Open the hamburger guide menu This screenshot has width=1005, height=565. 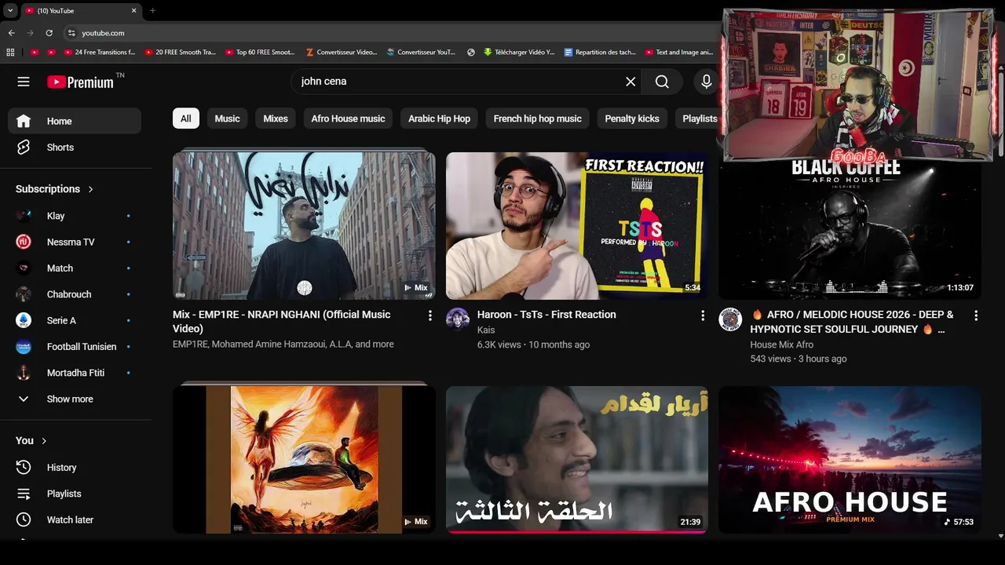(24, 82)
